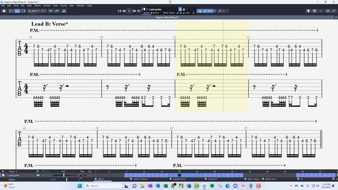This screenshot has width=338, height=190.
Task: Jump to last bar playback button
Action: tap(139, 11)
